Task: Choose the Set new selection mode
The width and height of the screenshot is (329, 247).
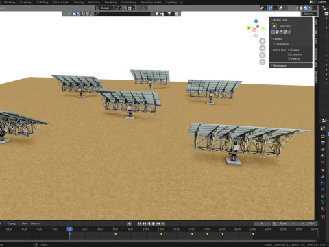Action: click(x=273, y=32)
